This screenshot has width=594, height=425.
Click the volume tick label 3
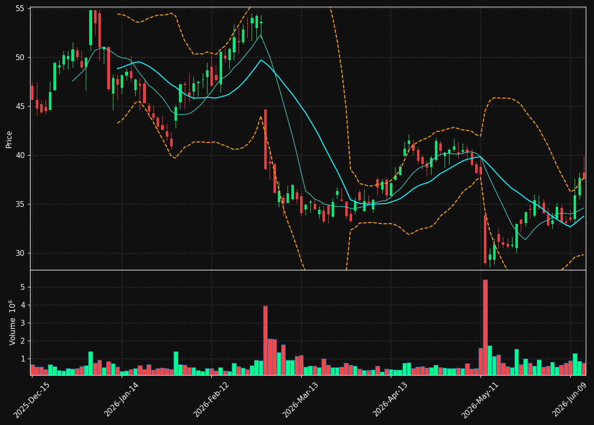[x=23, y=323]
